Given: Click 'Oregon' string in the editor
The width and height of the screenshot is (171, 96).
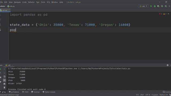Looking at the screenshot, I should 107,25.
